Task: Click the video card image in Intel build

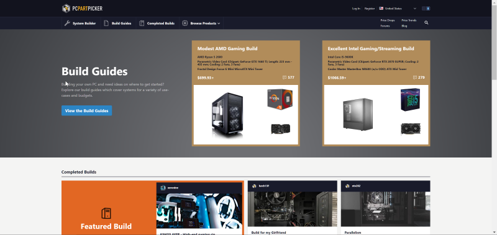Action: (x=411, y=129)
